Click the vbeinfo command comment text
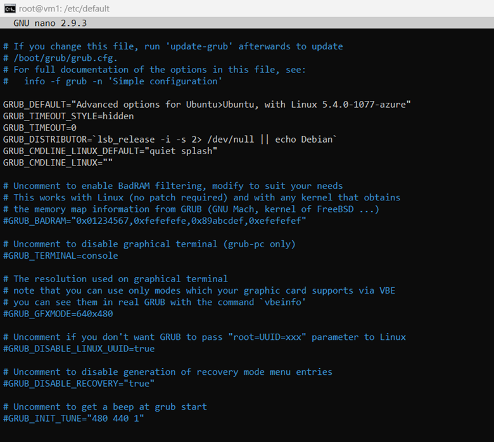The height and width of the screenshot is (442, 494). (x=282, y=302)
